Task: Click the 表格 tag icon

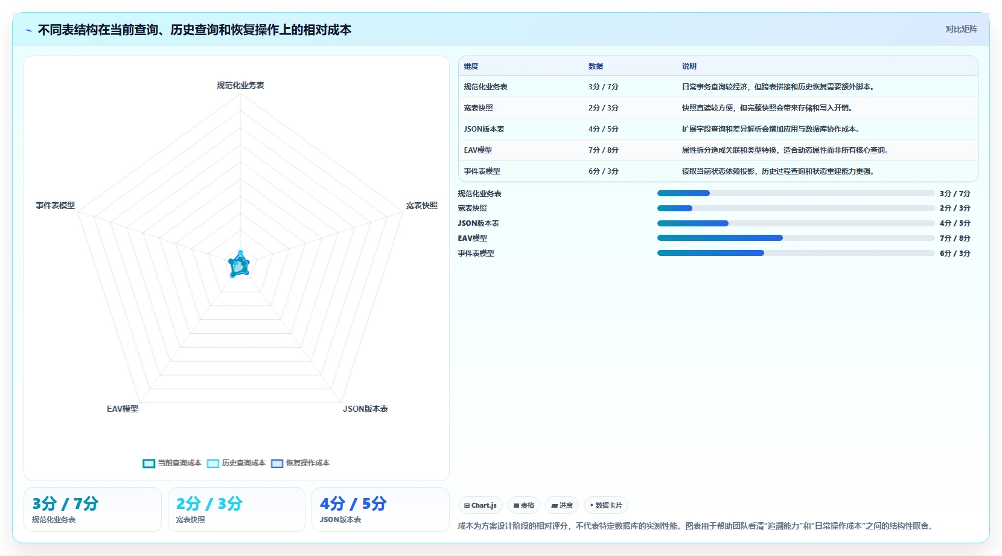Action: tap(516, 506)
